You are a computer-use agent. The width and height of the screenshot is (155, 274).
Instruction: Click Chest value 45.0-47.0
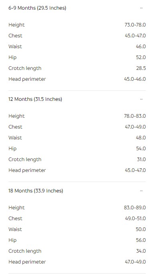click(135, 36)
